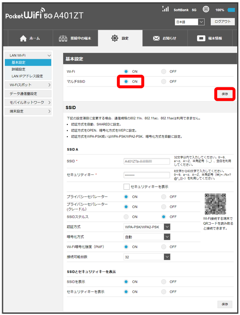Open the 暗号化方式 dropdown

click(x=147, y=237)
